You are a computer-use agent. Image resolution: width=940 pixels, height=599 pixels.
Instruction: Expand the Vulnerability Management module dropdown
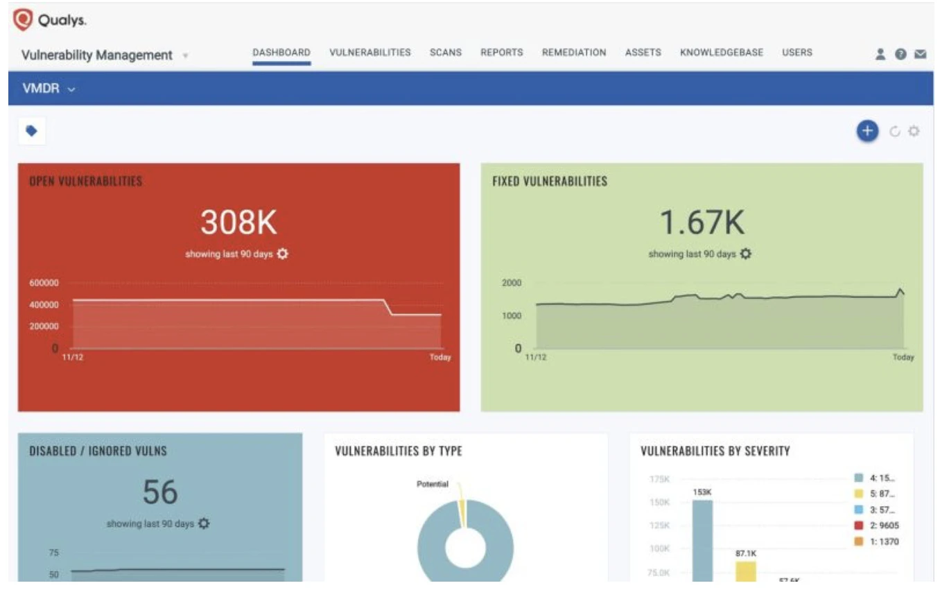pyautogui.click(x=186, y=55)
